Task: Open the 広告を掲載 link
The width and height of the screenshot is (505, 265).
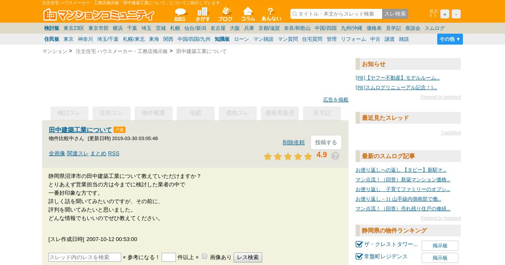Action: point(336,100)
